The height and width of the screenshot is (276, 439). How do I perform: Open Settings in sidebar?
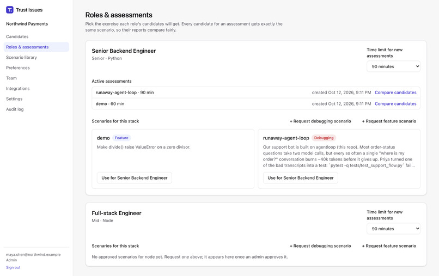pyautogui.click(x=14, y=99)
